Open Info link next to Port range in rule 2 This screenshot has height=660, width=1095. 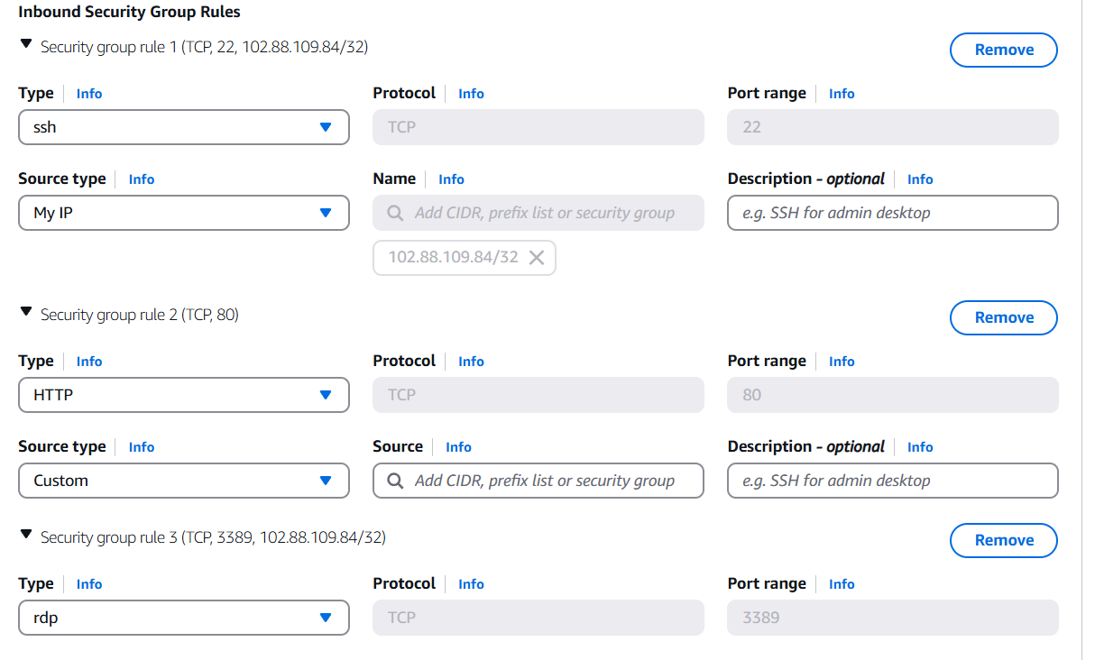[x=842, y=362]
